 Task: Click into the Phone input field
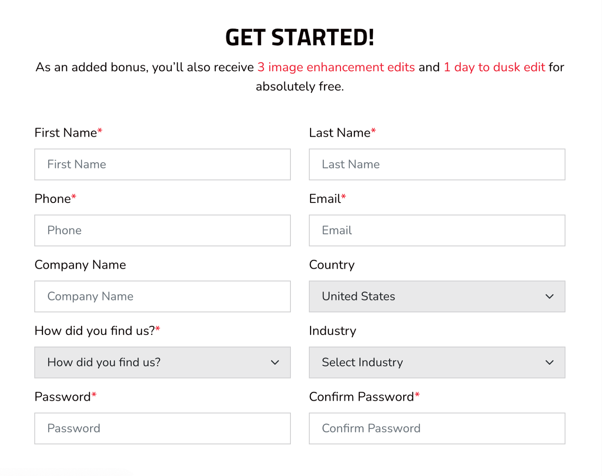[x=162, y=230]
